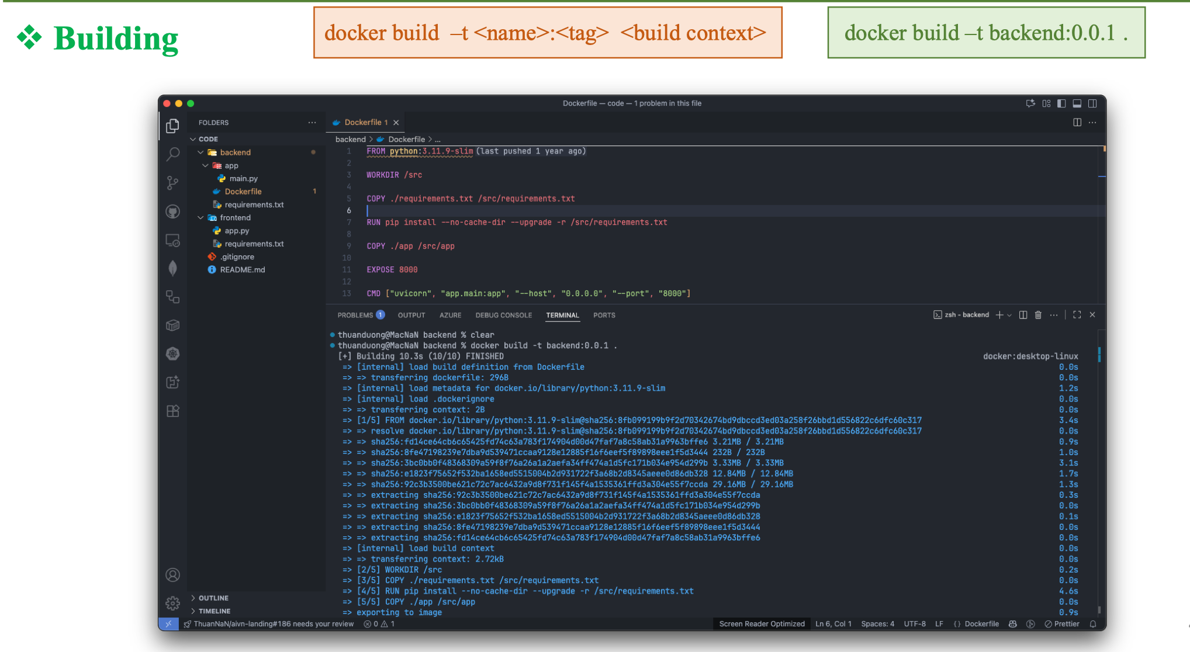
Task: Click the notifications bell in status bar
Action: coord(1093,624)
